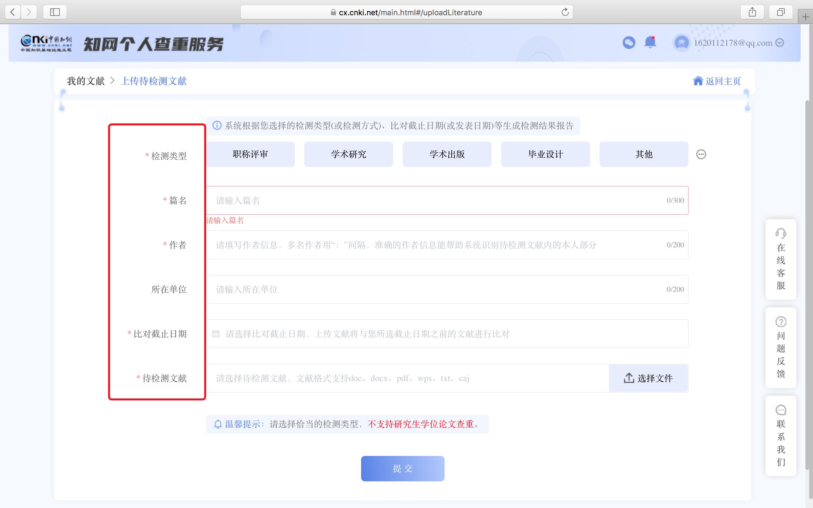Select 学术出版 detection type
This screenshot has height=508, width=813.
(447, 154)
